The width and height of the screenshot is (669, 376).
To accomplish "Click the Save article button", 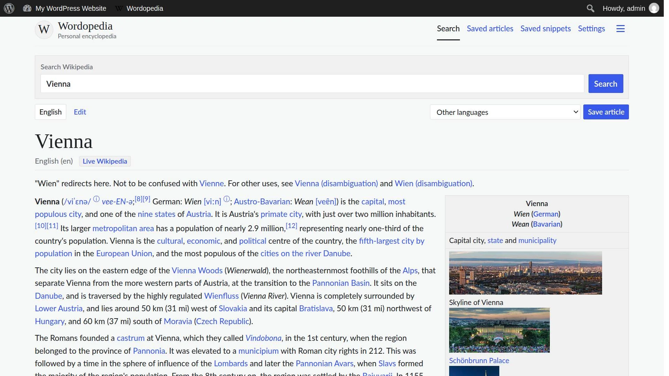I will 606,112.
